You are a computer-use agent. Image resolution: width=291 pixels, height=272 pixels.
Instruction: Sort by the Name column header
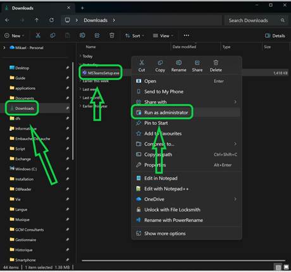tap(90, 47)
